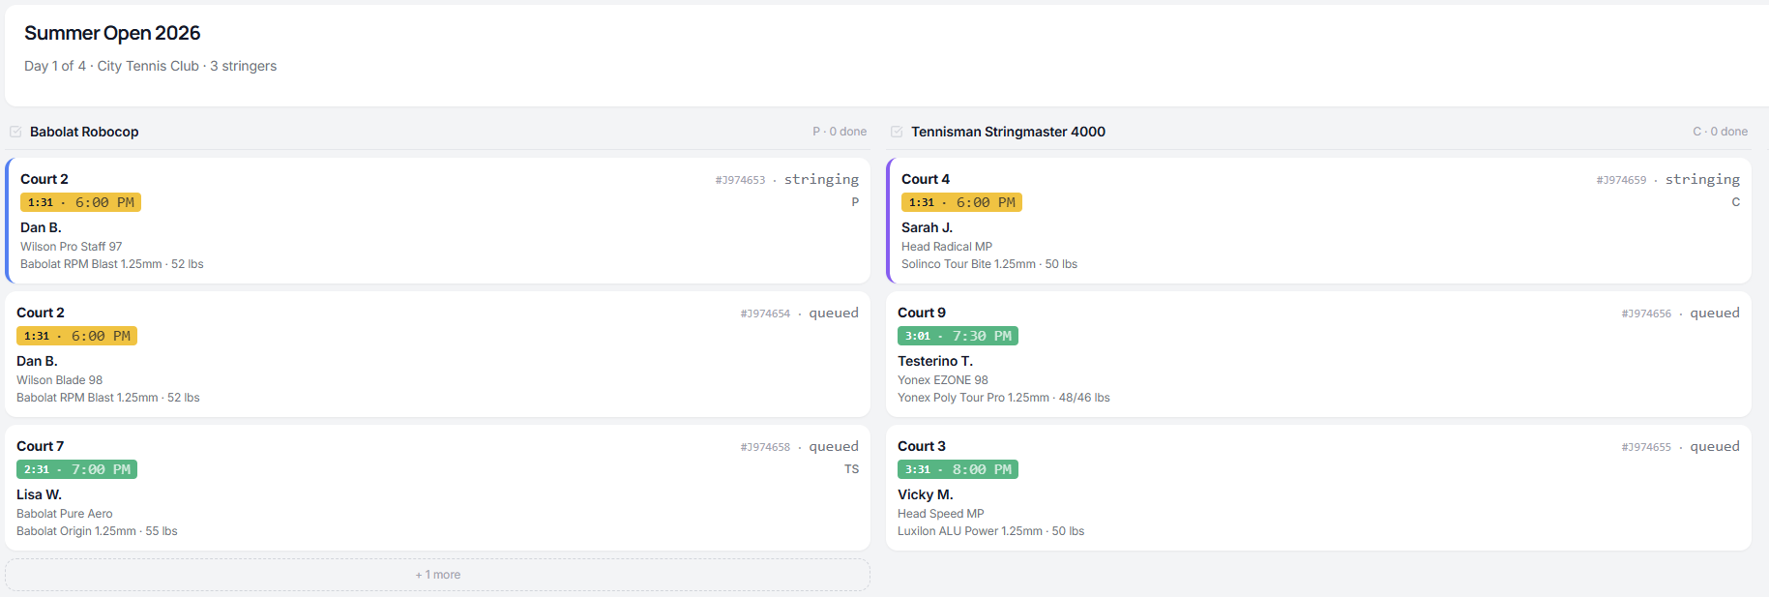Viewport: 1769px width, 597px height.
Task: Click the job number #J974653
Action: [x=740, y=180]
